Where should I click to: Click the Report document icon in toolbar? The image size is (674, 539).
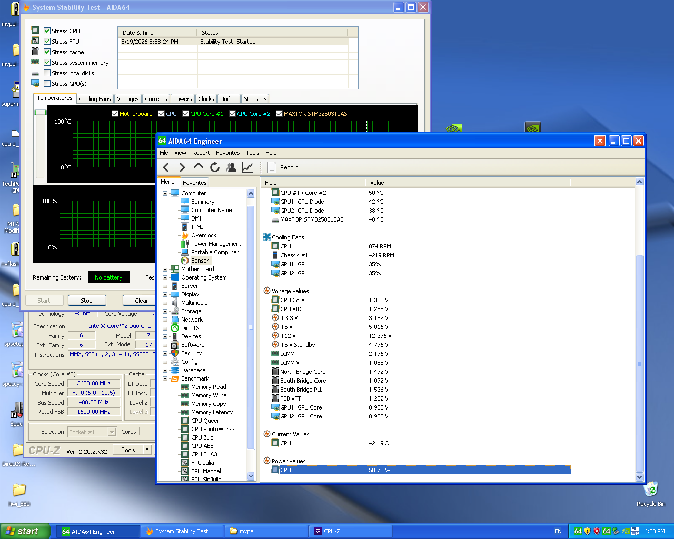(272, 167)
